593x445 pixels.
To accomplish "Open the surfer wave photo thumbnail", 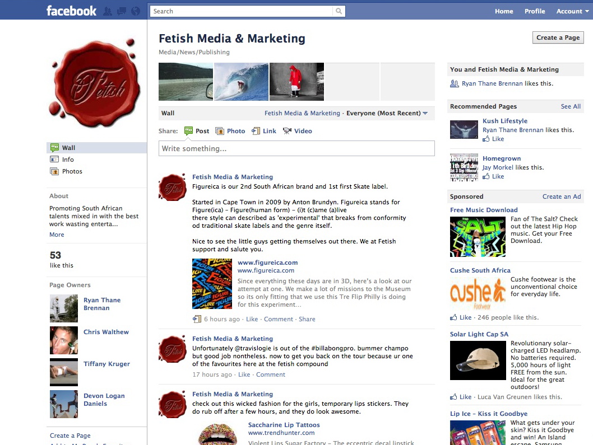I will coord(241,82).
